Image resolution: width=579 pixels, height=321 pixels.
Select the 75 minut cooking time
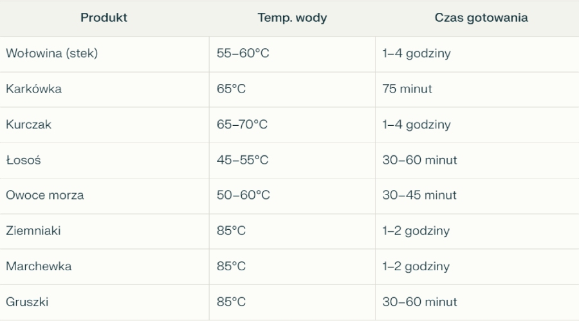coord(407,89)
